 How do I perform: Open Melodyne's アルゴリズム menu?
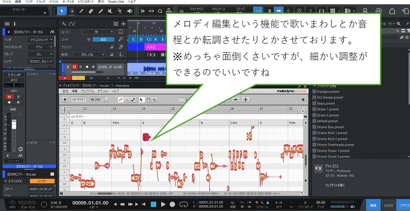click(87, 91)
